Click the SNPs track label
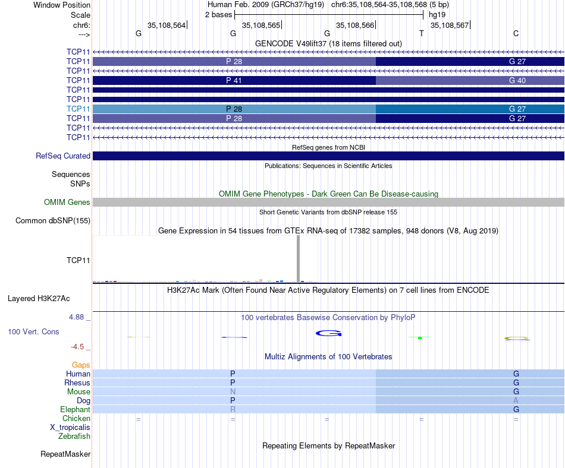This screenshot has height=468, width=565. 80,184
